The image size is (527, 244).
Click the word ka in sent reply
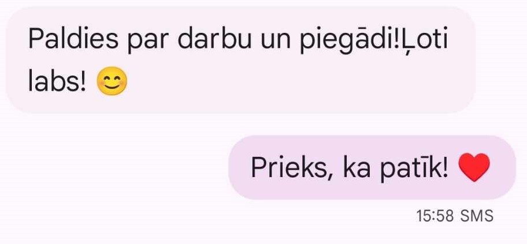coord(357,167)
